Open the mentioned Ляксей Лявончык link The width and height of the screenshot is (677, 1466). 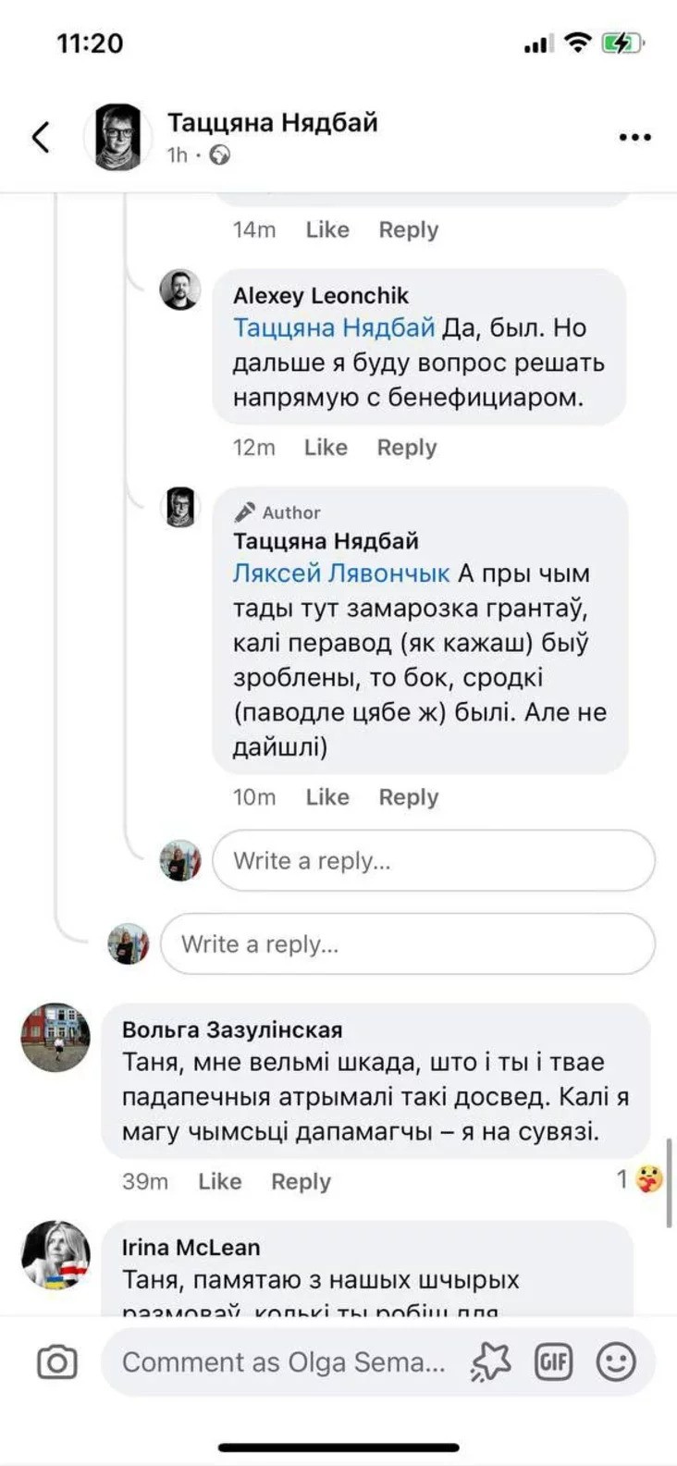(340, 573)
